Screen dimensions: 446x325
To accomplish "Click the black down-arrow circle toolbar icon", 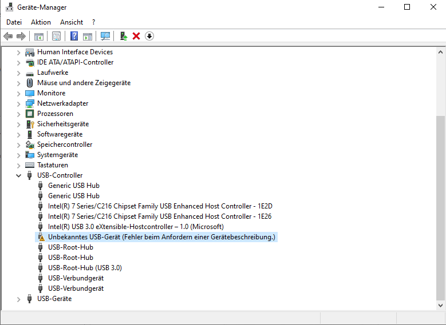I will [149, 37].
